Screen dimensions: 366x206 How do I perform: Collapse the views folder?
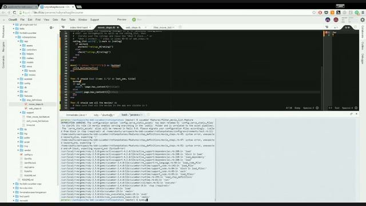(21, 66)
